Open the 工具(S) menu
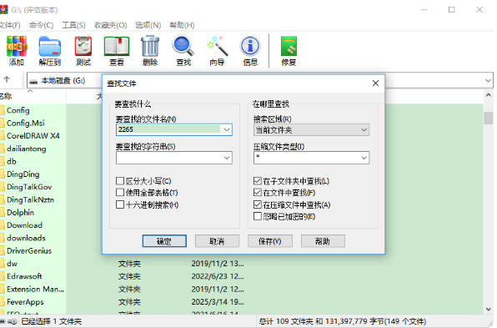 click(x=73, y=25)
